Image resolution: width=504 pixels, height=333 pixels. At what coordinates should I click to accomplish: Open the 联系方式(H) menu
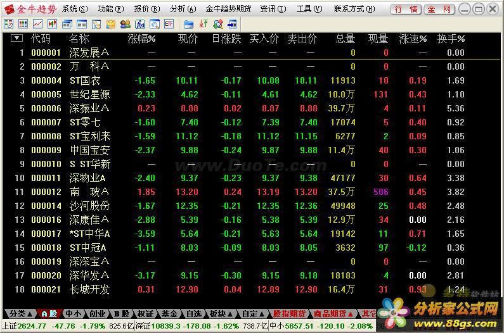pyautogui.click(x=354, y=9)
